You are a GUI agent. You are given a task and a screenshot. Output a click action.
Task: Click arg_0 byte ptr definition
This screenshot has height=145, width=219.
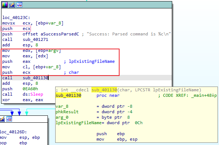tap(93, 117)
